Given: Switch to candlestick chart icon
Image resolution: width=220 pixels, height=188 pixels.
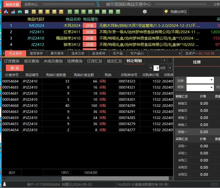Looking at the screenshot, I should point(20,12).
